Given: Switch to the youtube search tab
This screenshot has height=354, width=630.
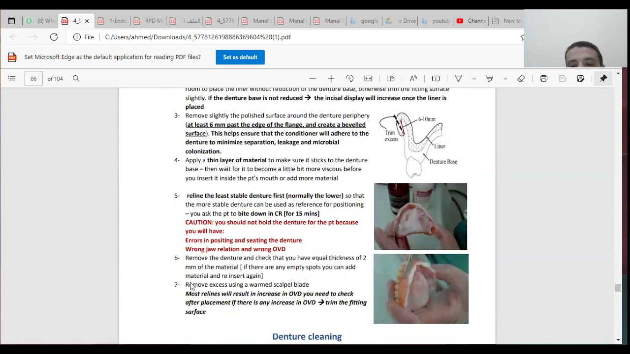Looking at the screenshot, I should (x=435, y=21).
